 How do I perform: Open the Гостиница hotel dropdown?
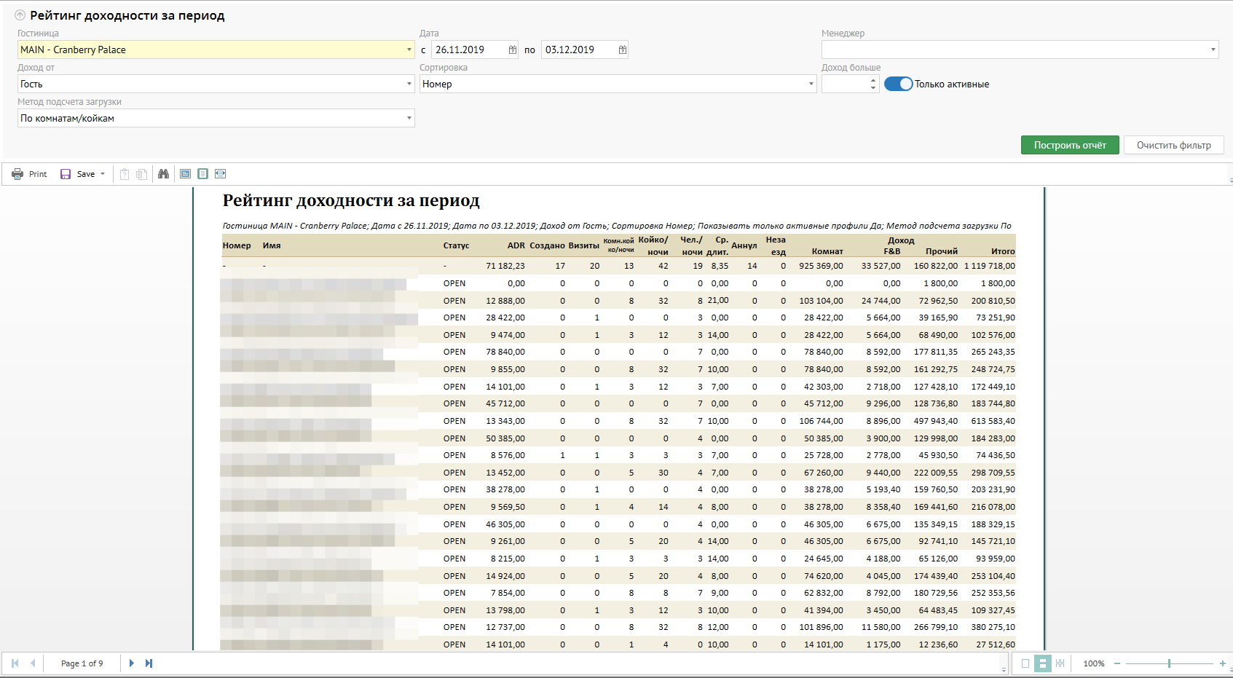pyautogui.click(x=409, y=50)
